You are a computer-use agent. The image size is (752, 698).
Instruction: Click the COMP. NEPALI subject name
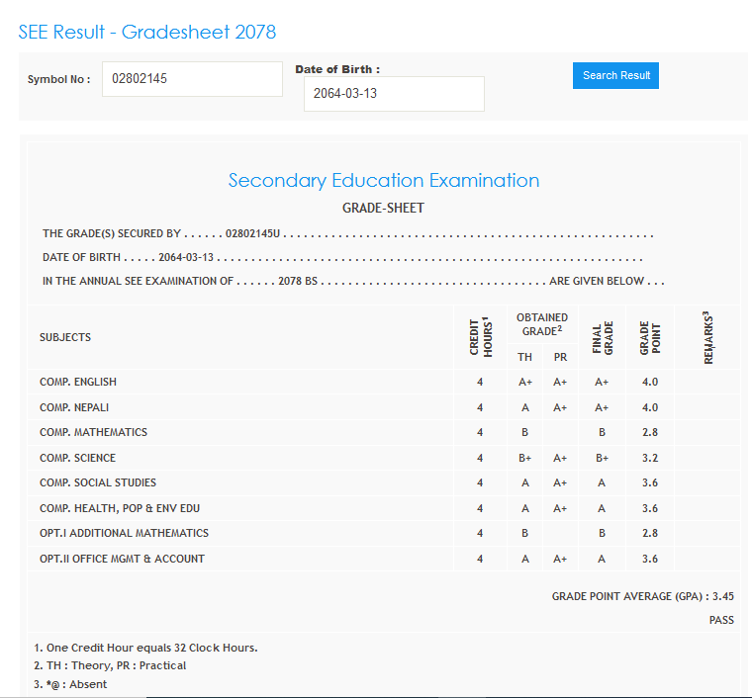(74, 407)
